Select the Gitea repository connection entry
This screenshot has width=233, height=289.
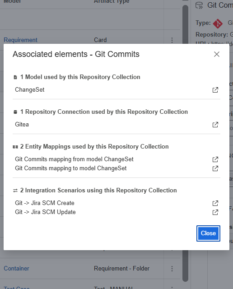(x=22, y=125)
